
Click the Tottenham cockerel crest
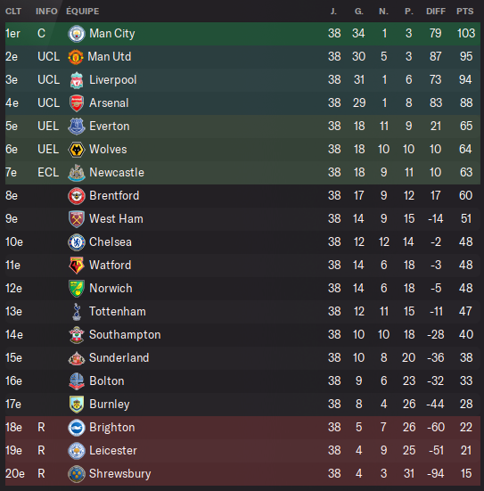pyautogui.click(x=77, y=312)
